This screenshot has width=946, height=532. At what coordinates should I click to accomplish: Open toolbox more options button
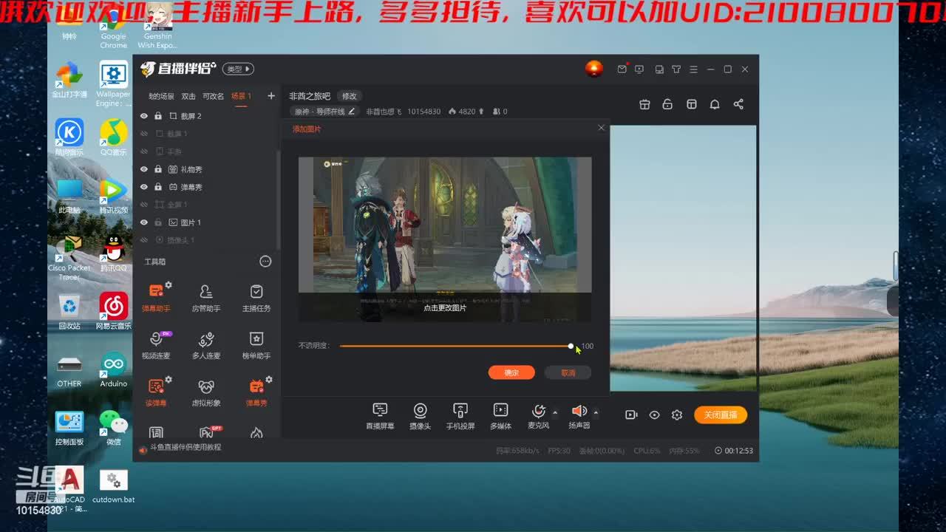(265, 262)
